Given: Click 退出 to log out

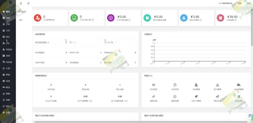Looking at the screenshot, I should (x=248, y=3).
